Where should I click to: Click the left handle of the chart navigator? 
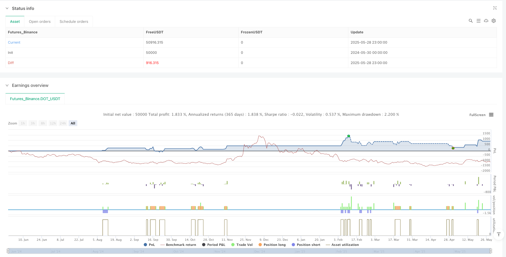click(x=8, y=251)
